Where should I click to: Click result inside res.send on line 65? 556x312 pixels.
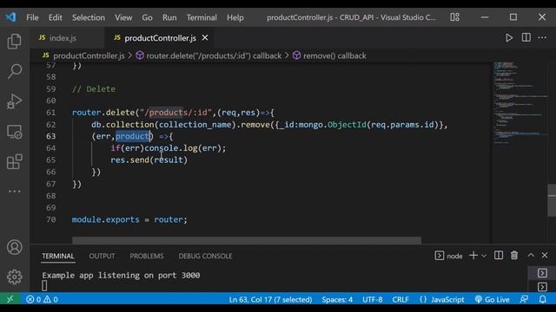(169, 159)
